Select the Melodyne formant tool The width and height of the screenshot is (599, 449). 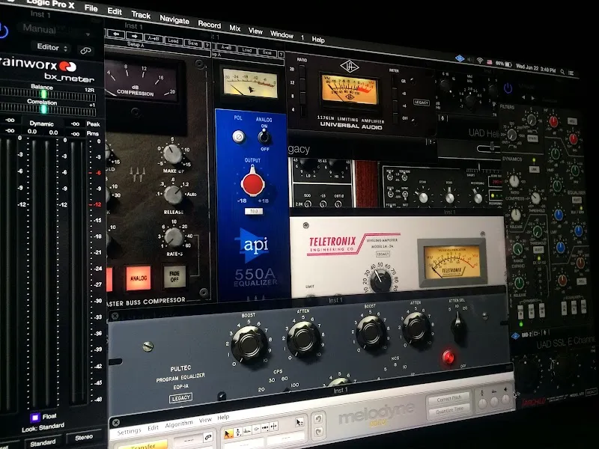point(247,431)
